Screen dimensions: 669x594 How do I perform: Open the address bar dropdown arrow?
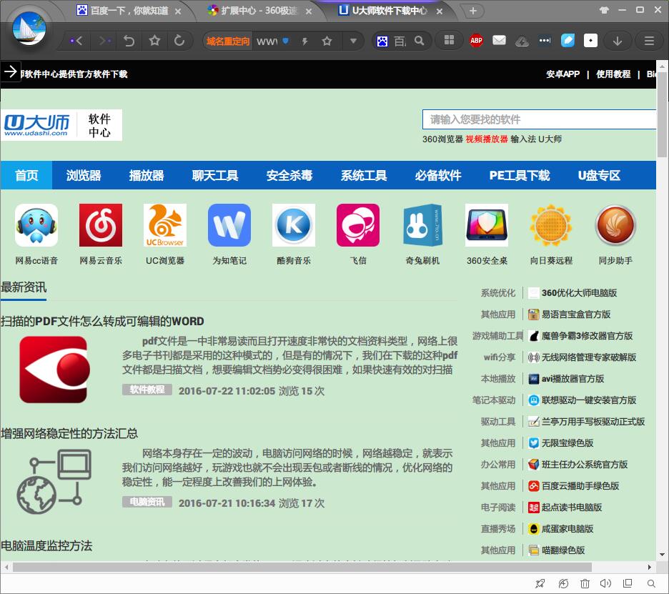pyautogui.click(x=353, y=41)
